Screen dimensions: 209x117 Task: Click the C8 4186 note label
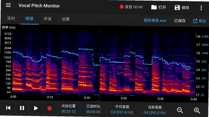pyautogui.click(x=202, y=37)
